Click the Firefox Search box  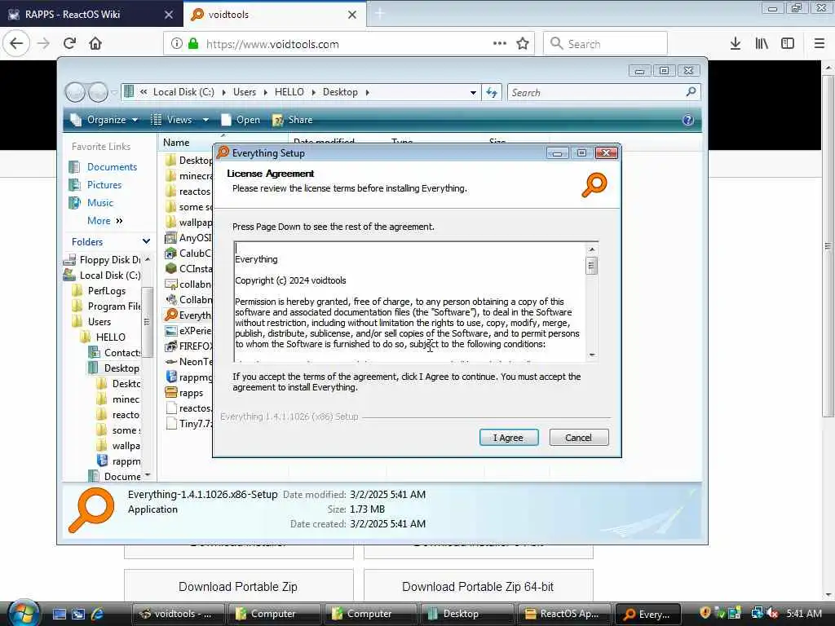point(605,44)
